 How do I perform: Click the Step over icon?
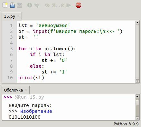47,5
